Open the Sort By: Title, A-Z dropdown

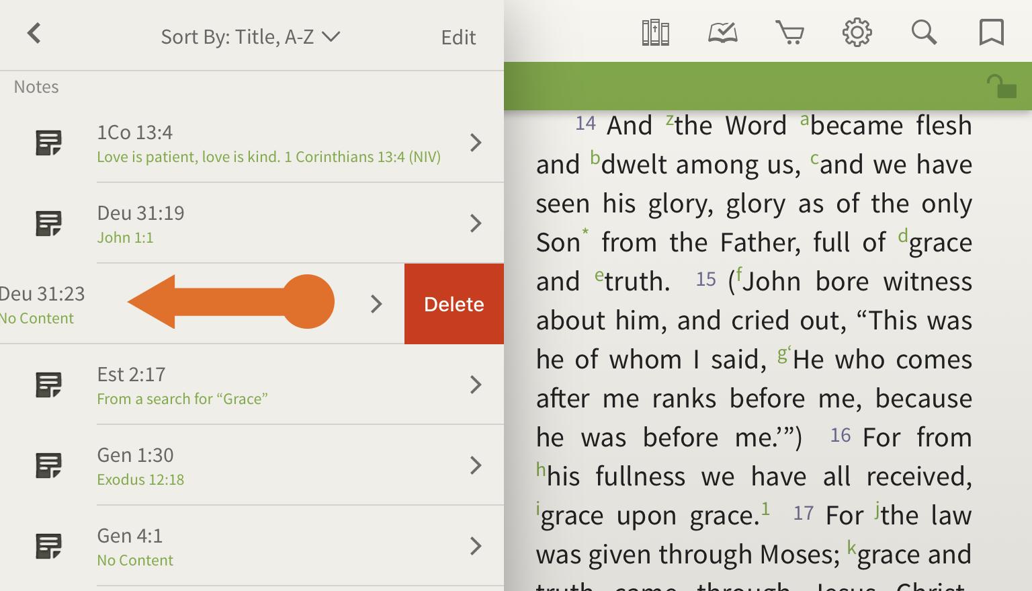[250, 37]
